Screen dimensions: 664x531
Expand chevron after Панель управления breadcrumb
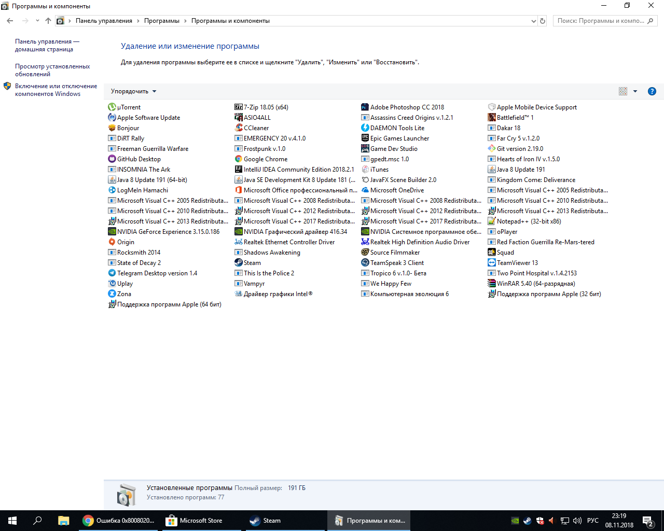coord(139,21)
